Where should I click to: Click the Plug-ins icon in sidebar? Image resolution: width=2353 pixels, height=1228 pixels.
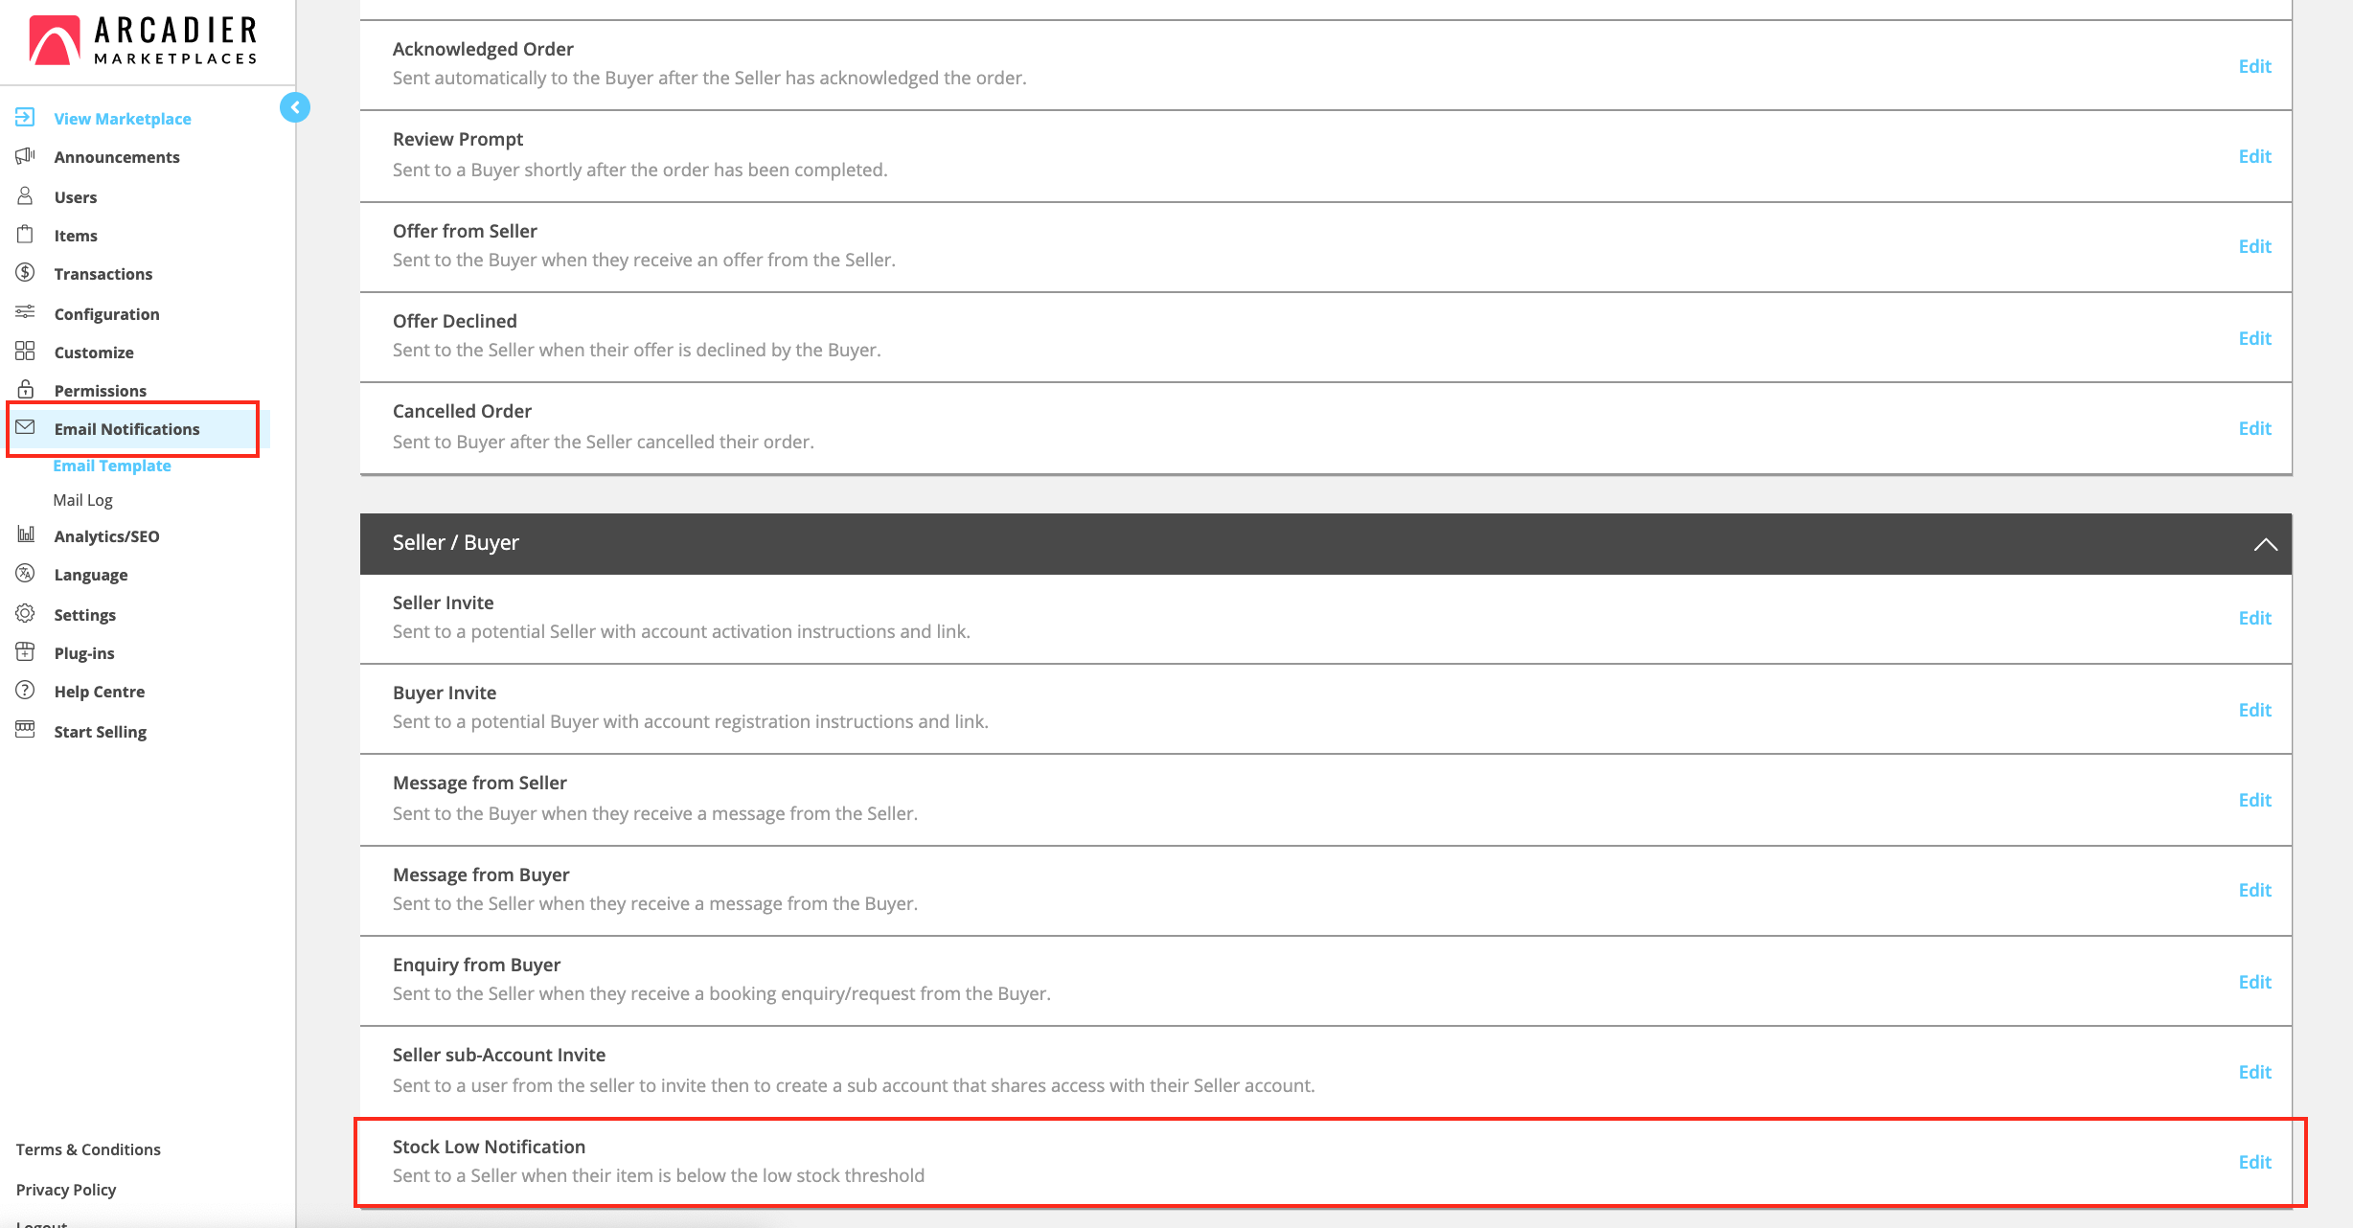click(x=26, y=652)
